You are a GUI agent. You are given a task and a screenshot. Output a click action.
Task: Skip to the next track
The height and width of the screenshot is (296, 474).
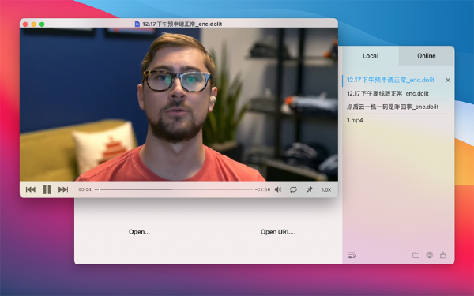(63, 189)
